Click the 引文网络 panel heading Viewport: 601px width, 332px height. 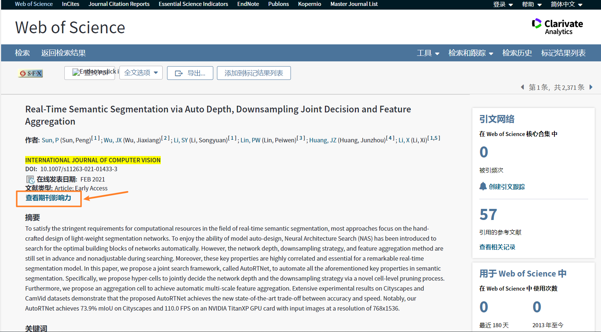pos(497,119)
